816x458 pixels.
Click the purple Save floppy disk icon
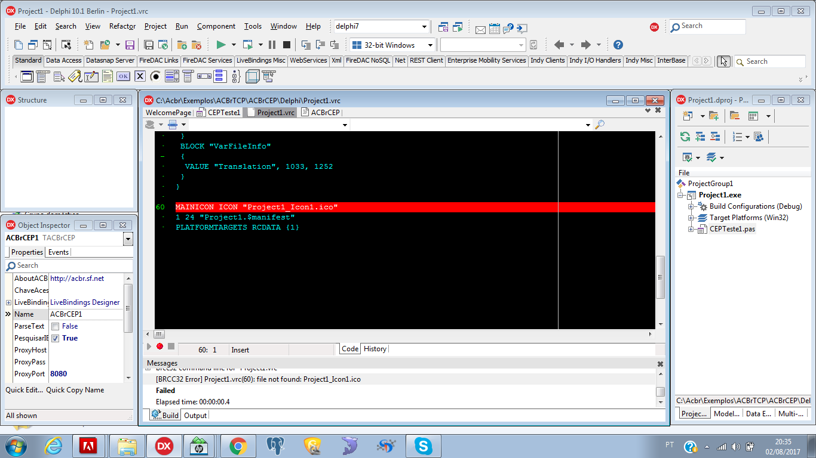click(130, 45)
